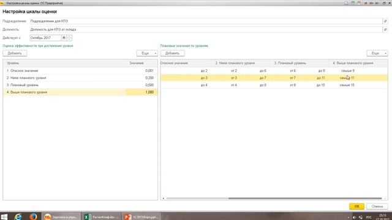Image resolution: width=392 pixels, height=220 pixels.
Task: Switch to the Excel taskbar window
Action: (101, 216)
